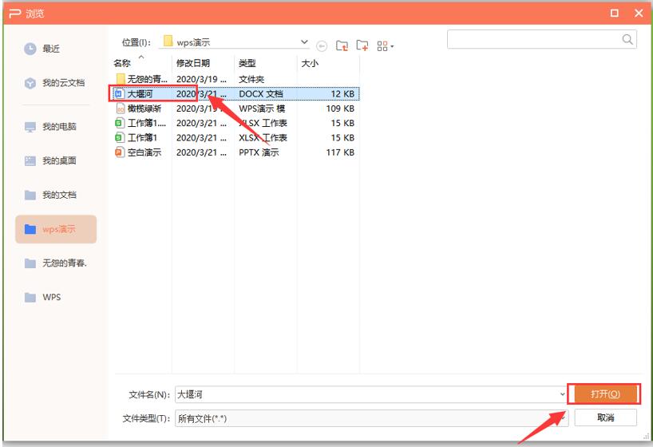Go to 我的云文档 cloud documents

pyautogui.click(x=54, y=83)
